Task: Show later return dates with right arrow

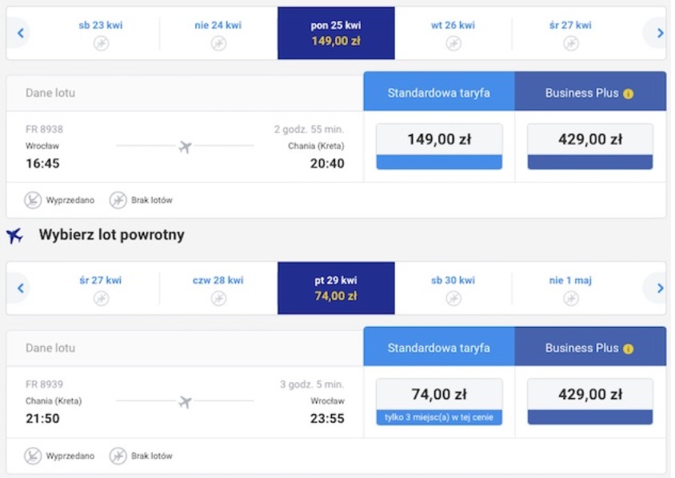Action: [x=660, y=289]
